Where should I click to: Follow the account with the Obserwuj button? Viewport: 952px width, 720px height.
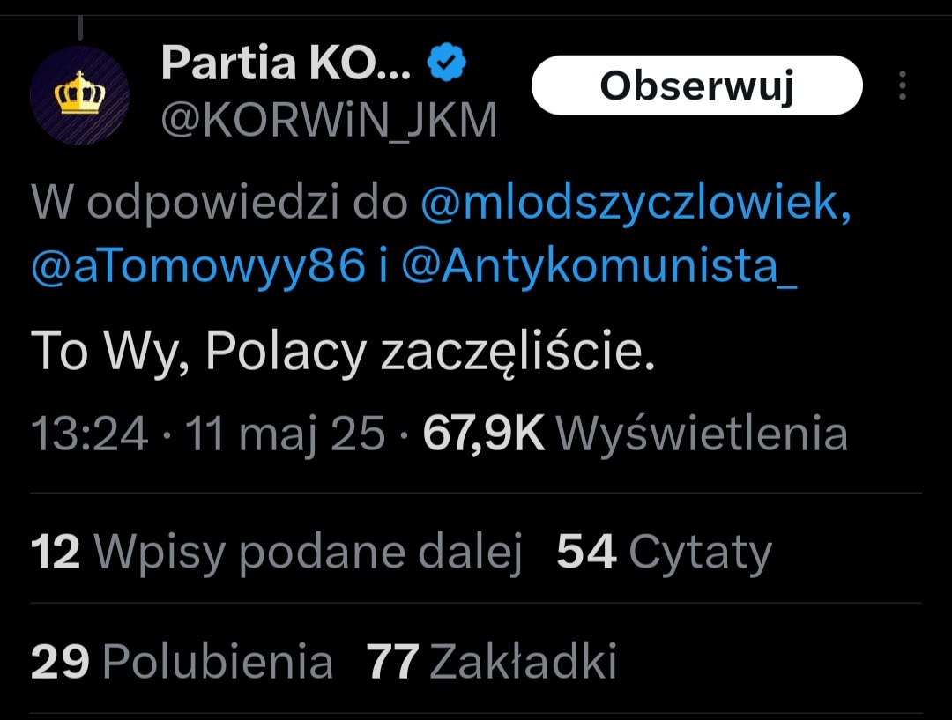tap(697, 85)
